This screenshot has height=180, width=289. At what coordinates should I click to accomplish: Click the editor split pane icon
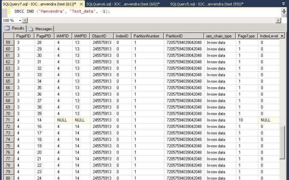[284, 11]
